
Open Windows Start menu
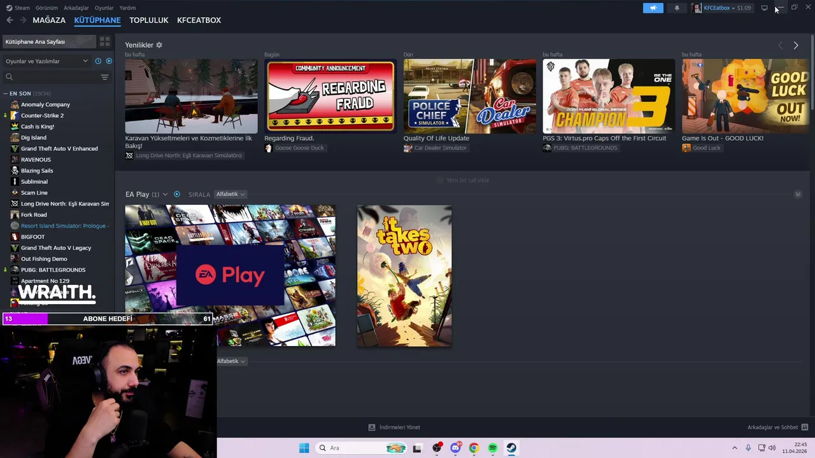pos(304,448)
